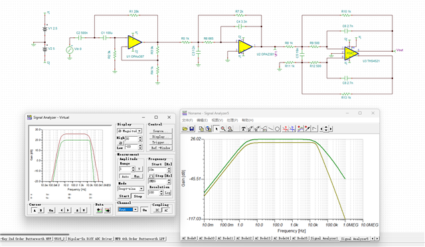
Task: Switch to Signal Analyzer1 tab
Action: [324, 238]
